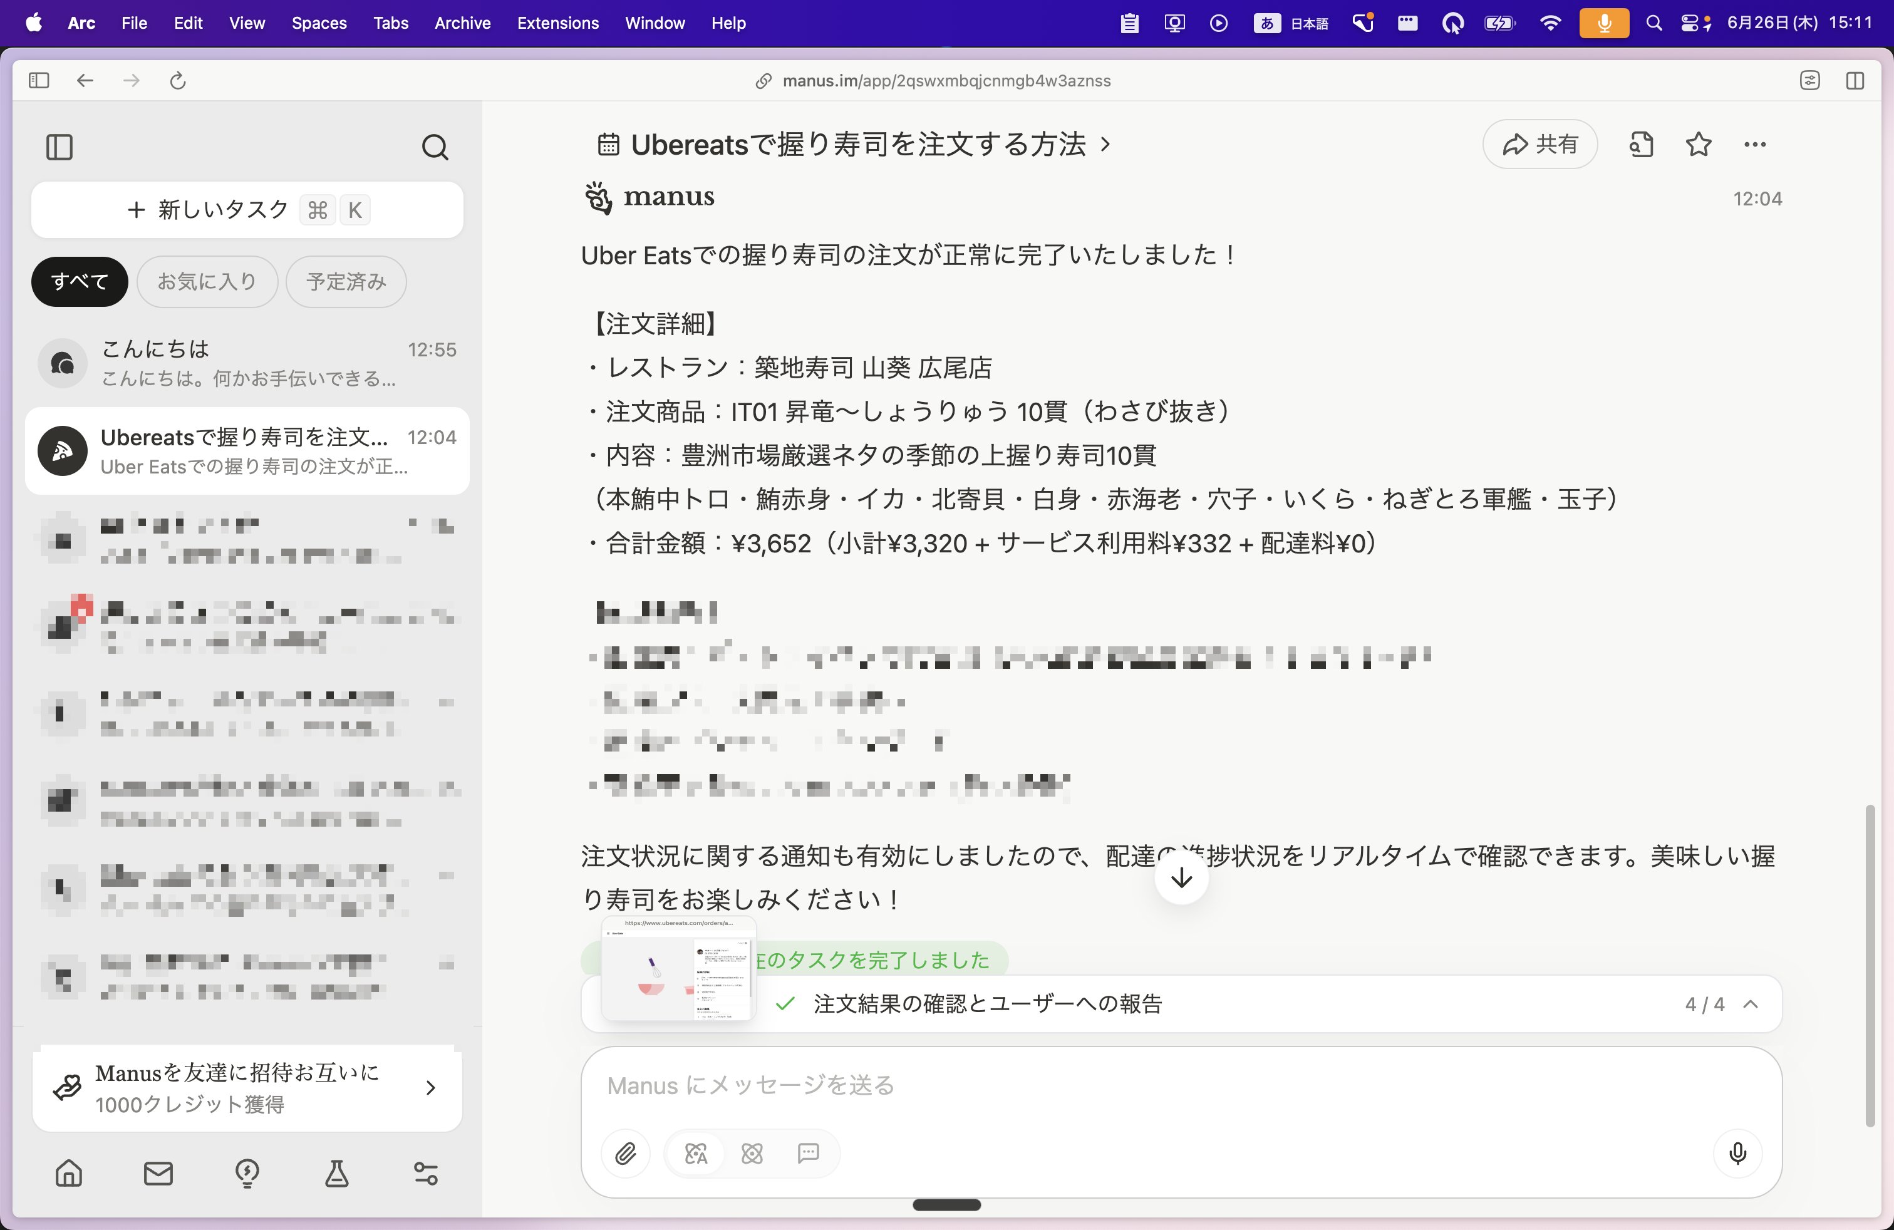Click the 共有 share button

(x=1540, y=144)
